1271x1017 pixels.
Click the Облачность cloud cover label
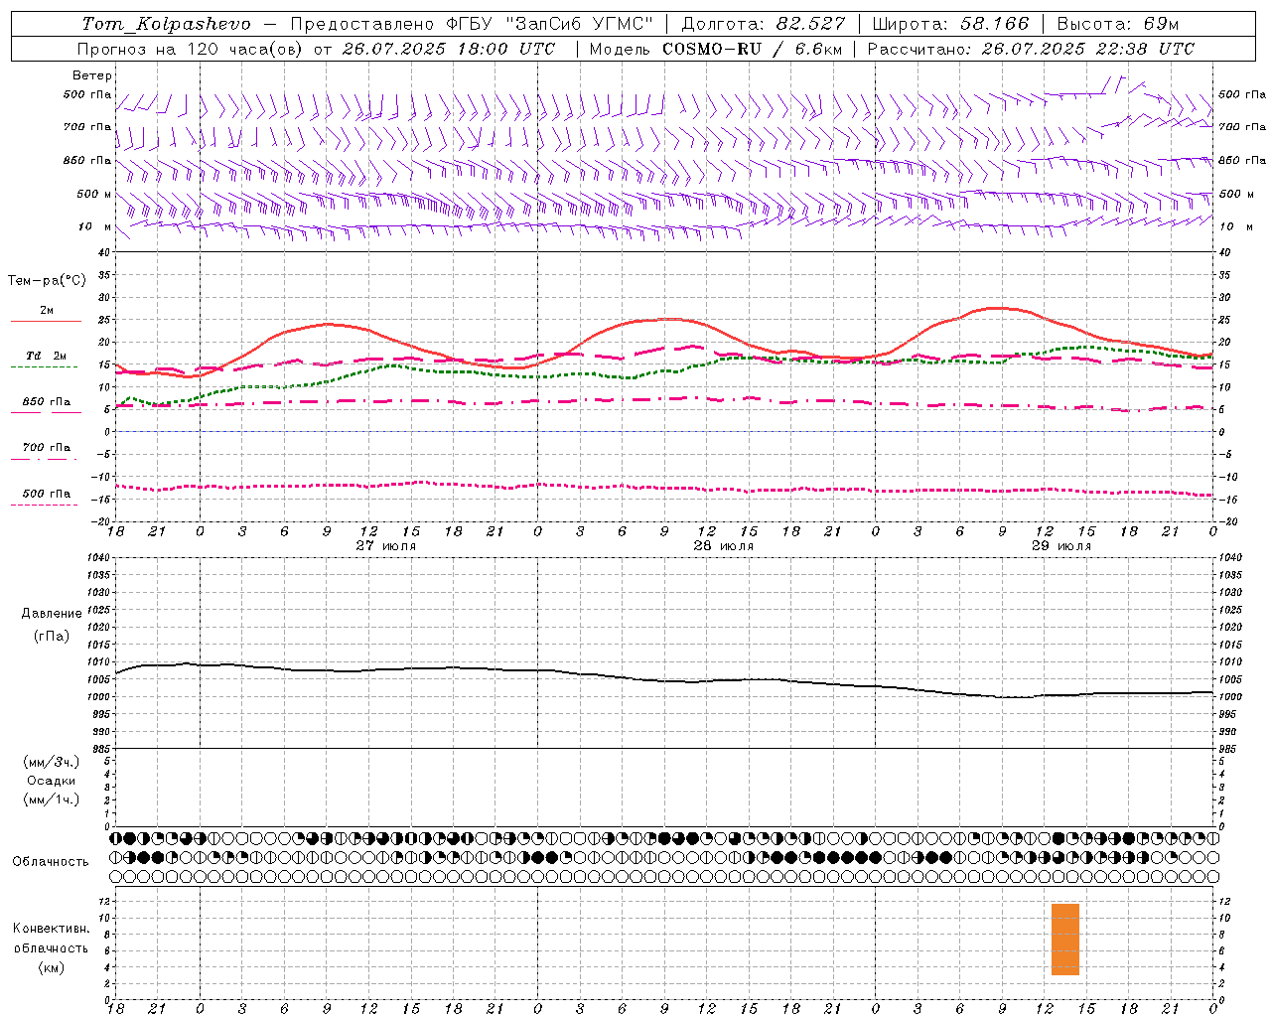[x=51, y=861]
